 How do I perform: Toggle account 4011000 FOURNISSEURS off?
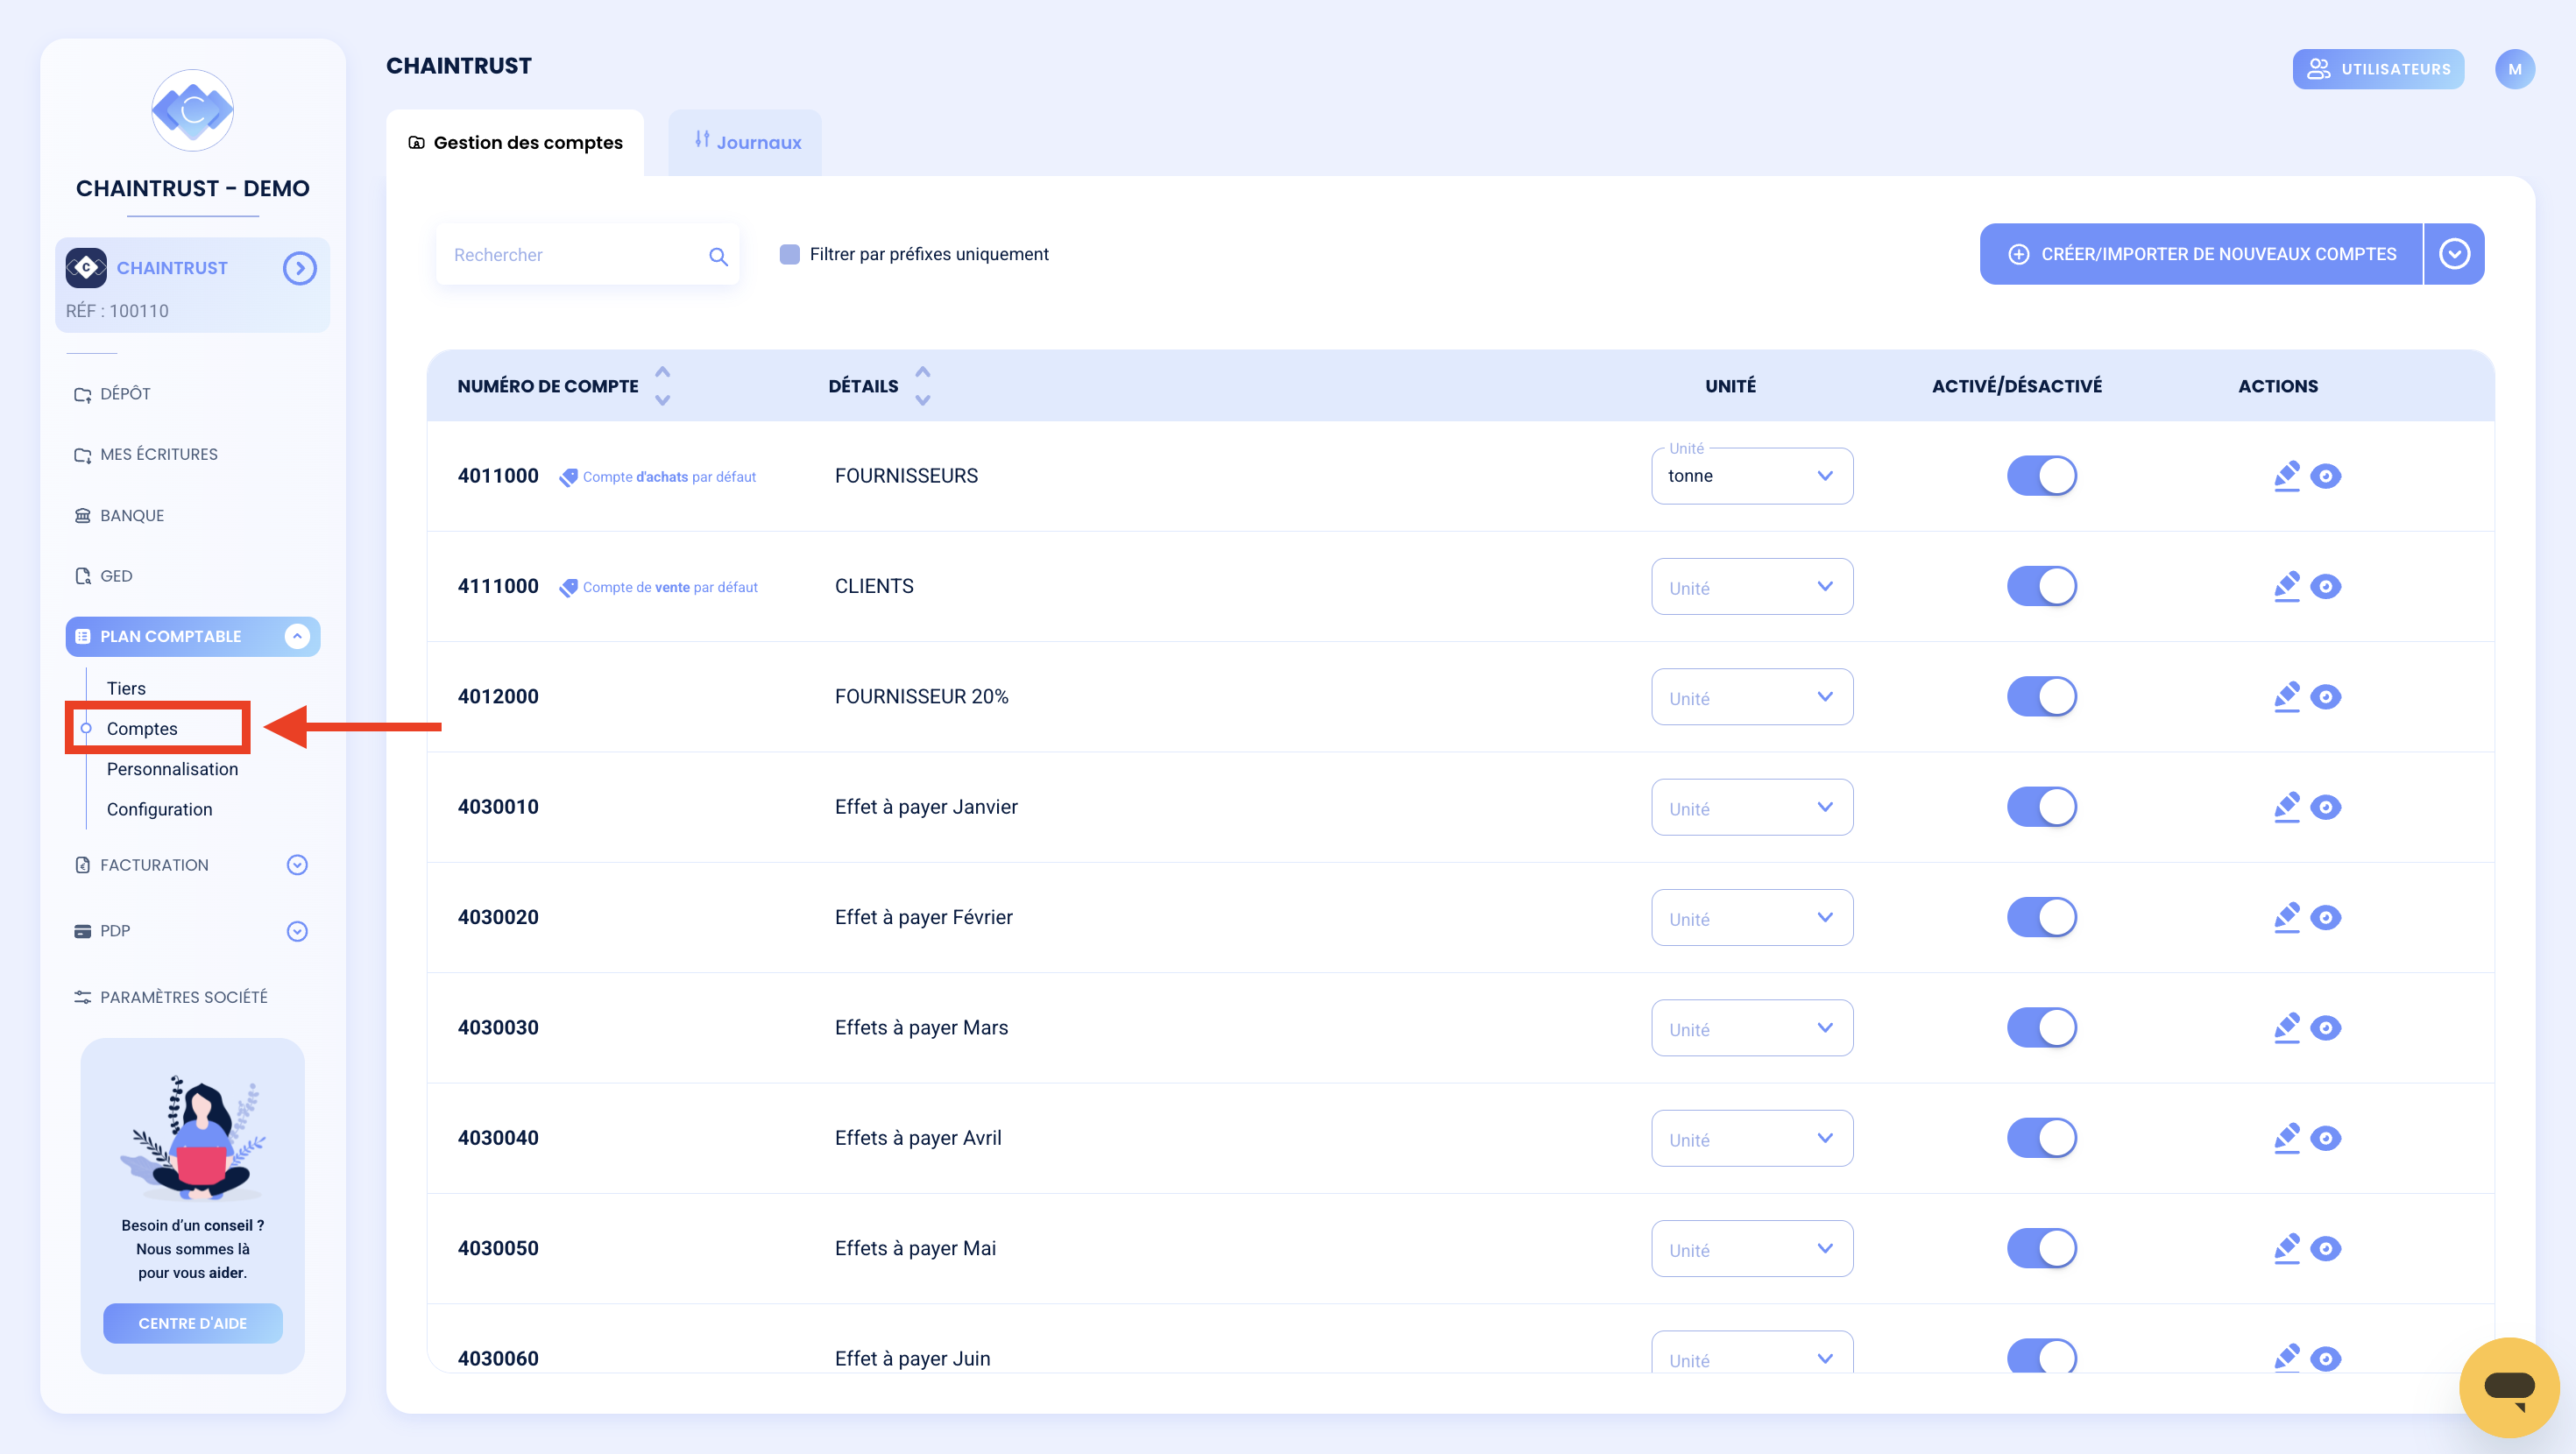[x=2042, y=476]
